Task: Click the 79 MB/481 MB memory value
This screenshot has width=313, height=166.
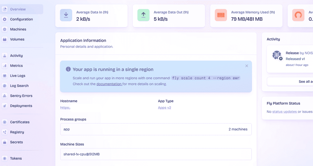Action: point(247,19)
